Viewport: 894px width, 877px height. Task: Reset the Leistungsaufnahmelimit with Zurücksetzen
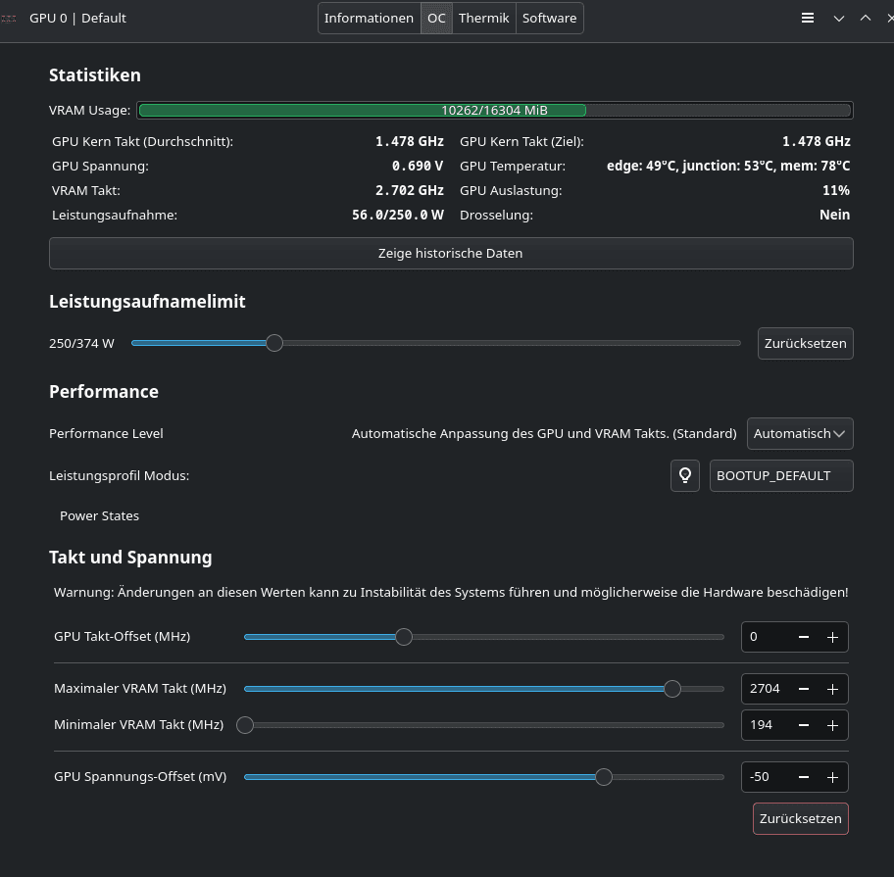tap(805, 344)
